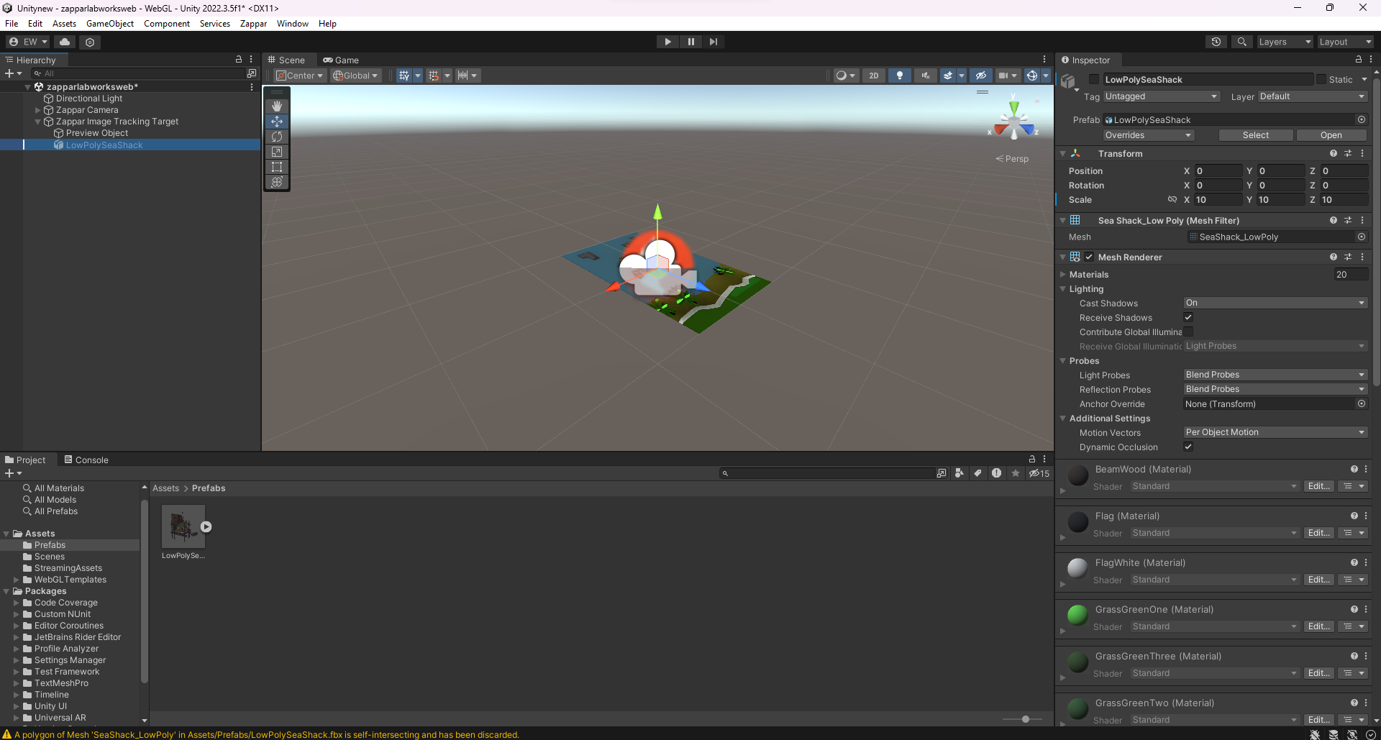Pick mesh with SeaShack_LowPoly object selector

pyautogui.click(x=1361, y=237)
